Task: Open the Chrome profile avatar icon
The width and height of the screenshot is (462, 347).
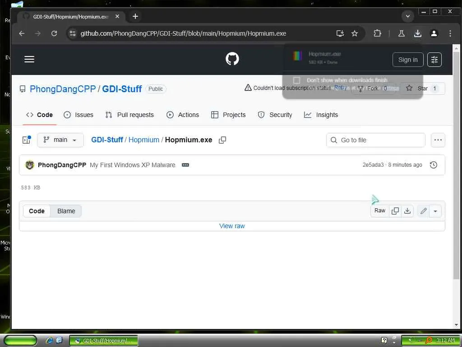Action: point(434,33)
